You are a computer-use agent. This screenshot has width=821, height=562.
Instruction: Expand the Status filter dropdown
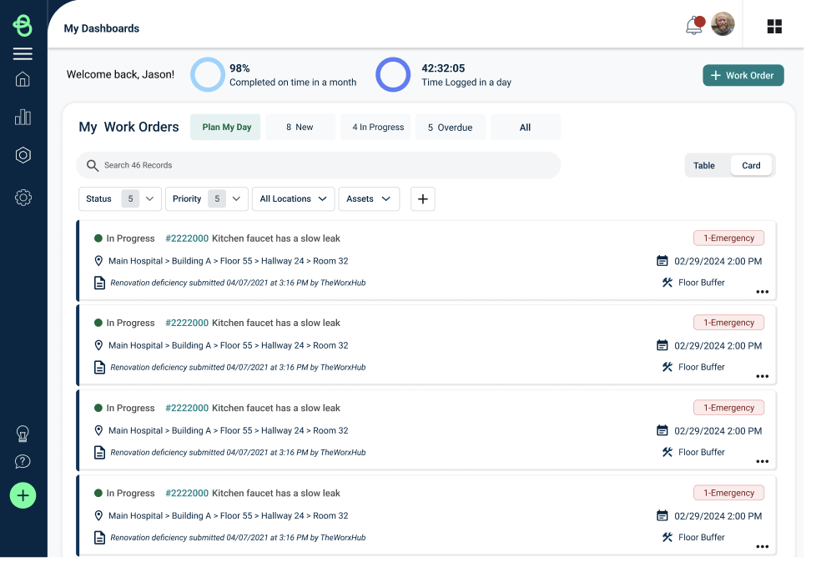[x=120, y=198]
